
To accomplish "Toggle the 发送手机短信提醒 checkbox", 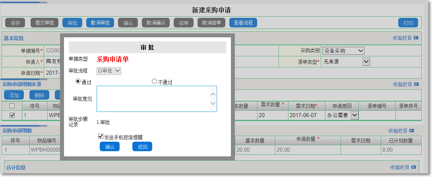I will coord(101,136).
